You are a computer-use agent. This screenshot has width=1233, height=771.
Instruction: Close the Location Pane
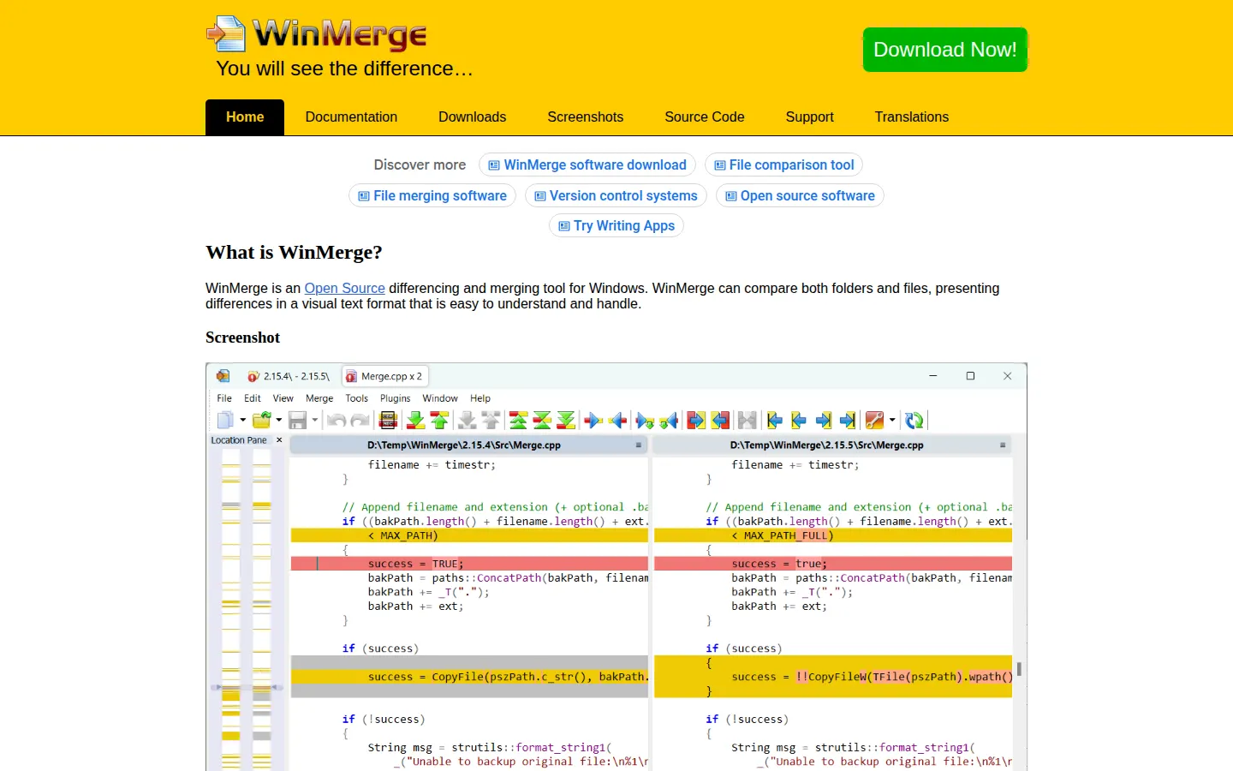pos(279,440)
